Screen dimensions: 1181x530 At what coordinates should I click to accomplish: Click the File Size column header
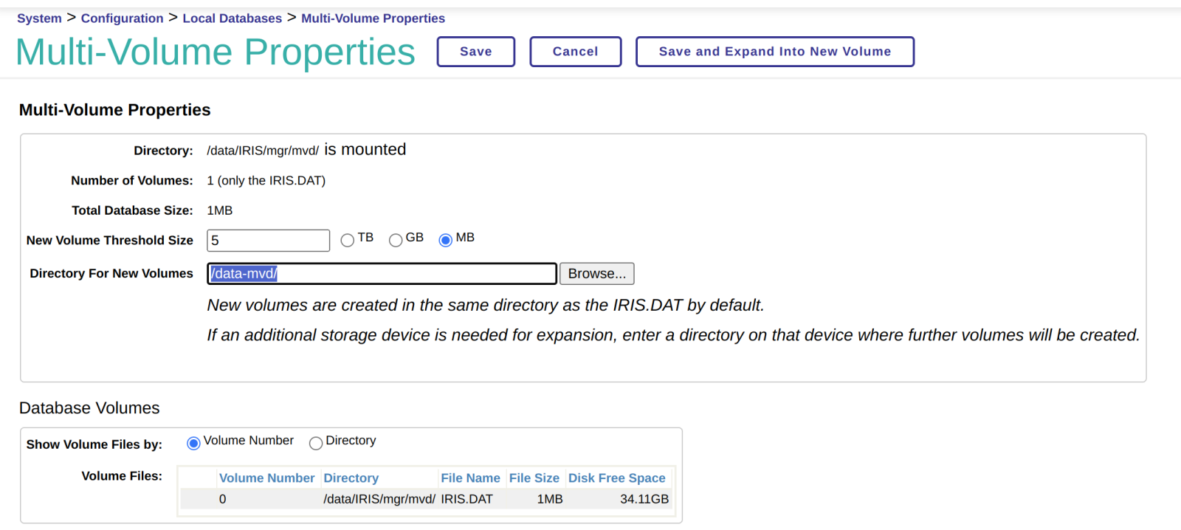pos(534,478)
